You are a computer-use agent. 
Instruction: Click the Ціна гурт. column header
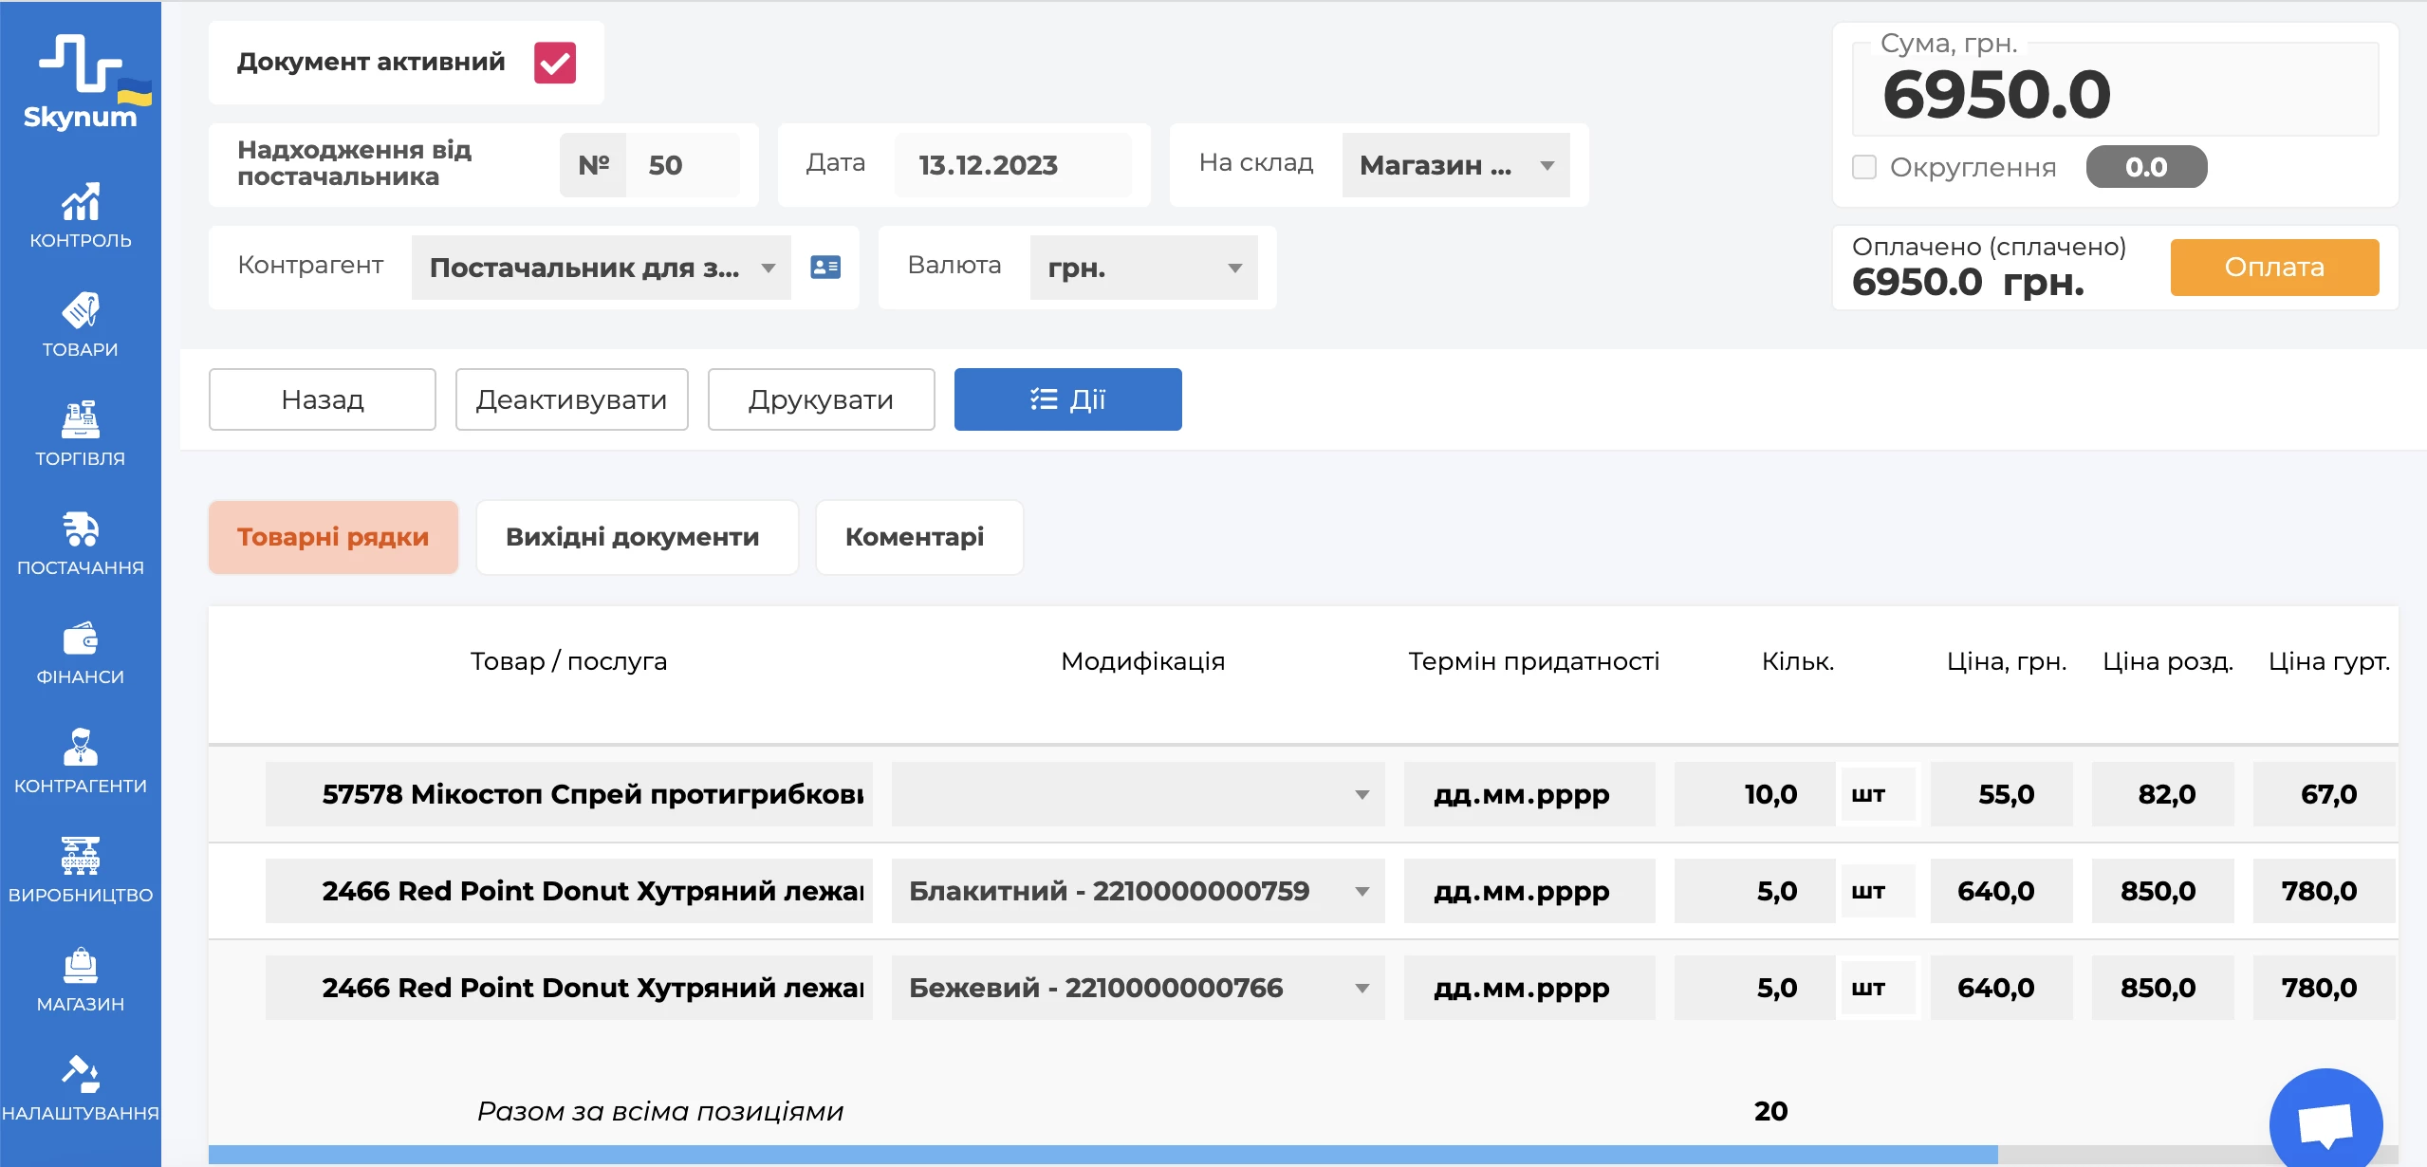pyautogui.click(x=2329, y=661)
